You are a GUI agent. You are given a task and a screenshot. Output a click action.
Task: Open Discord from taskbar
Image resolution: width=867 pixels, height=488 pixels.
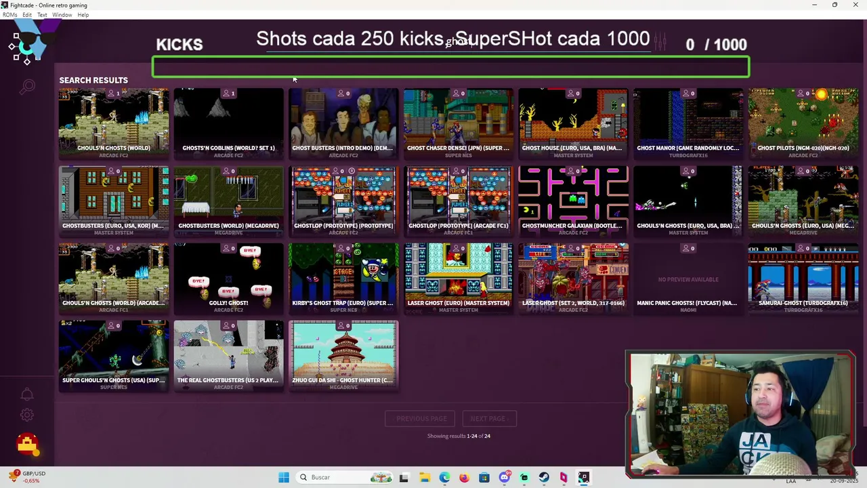pos(504,477)
